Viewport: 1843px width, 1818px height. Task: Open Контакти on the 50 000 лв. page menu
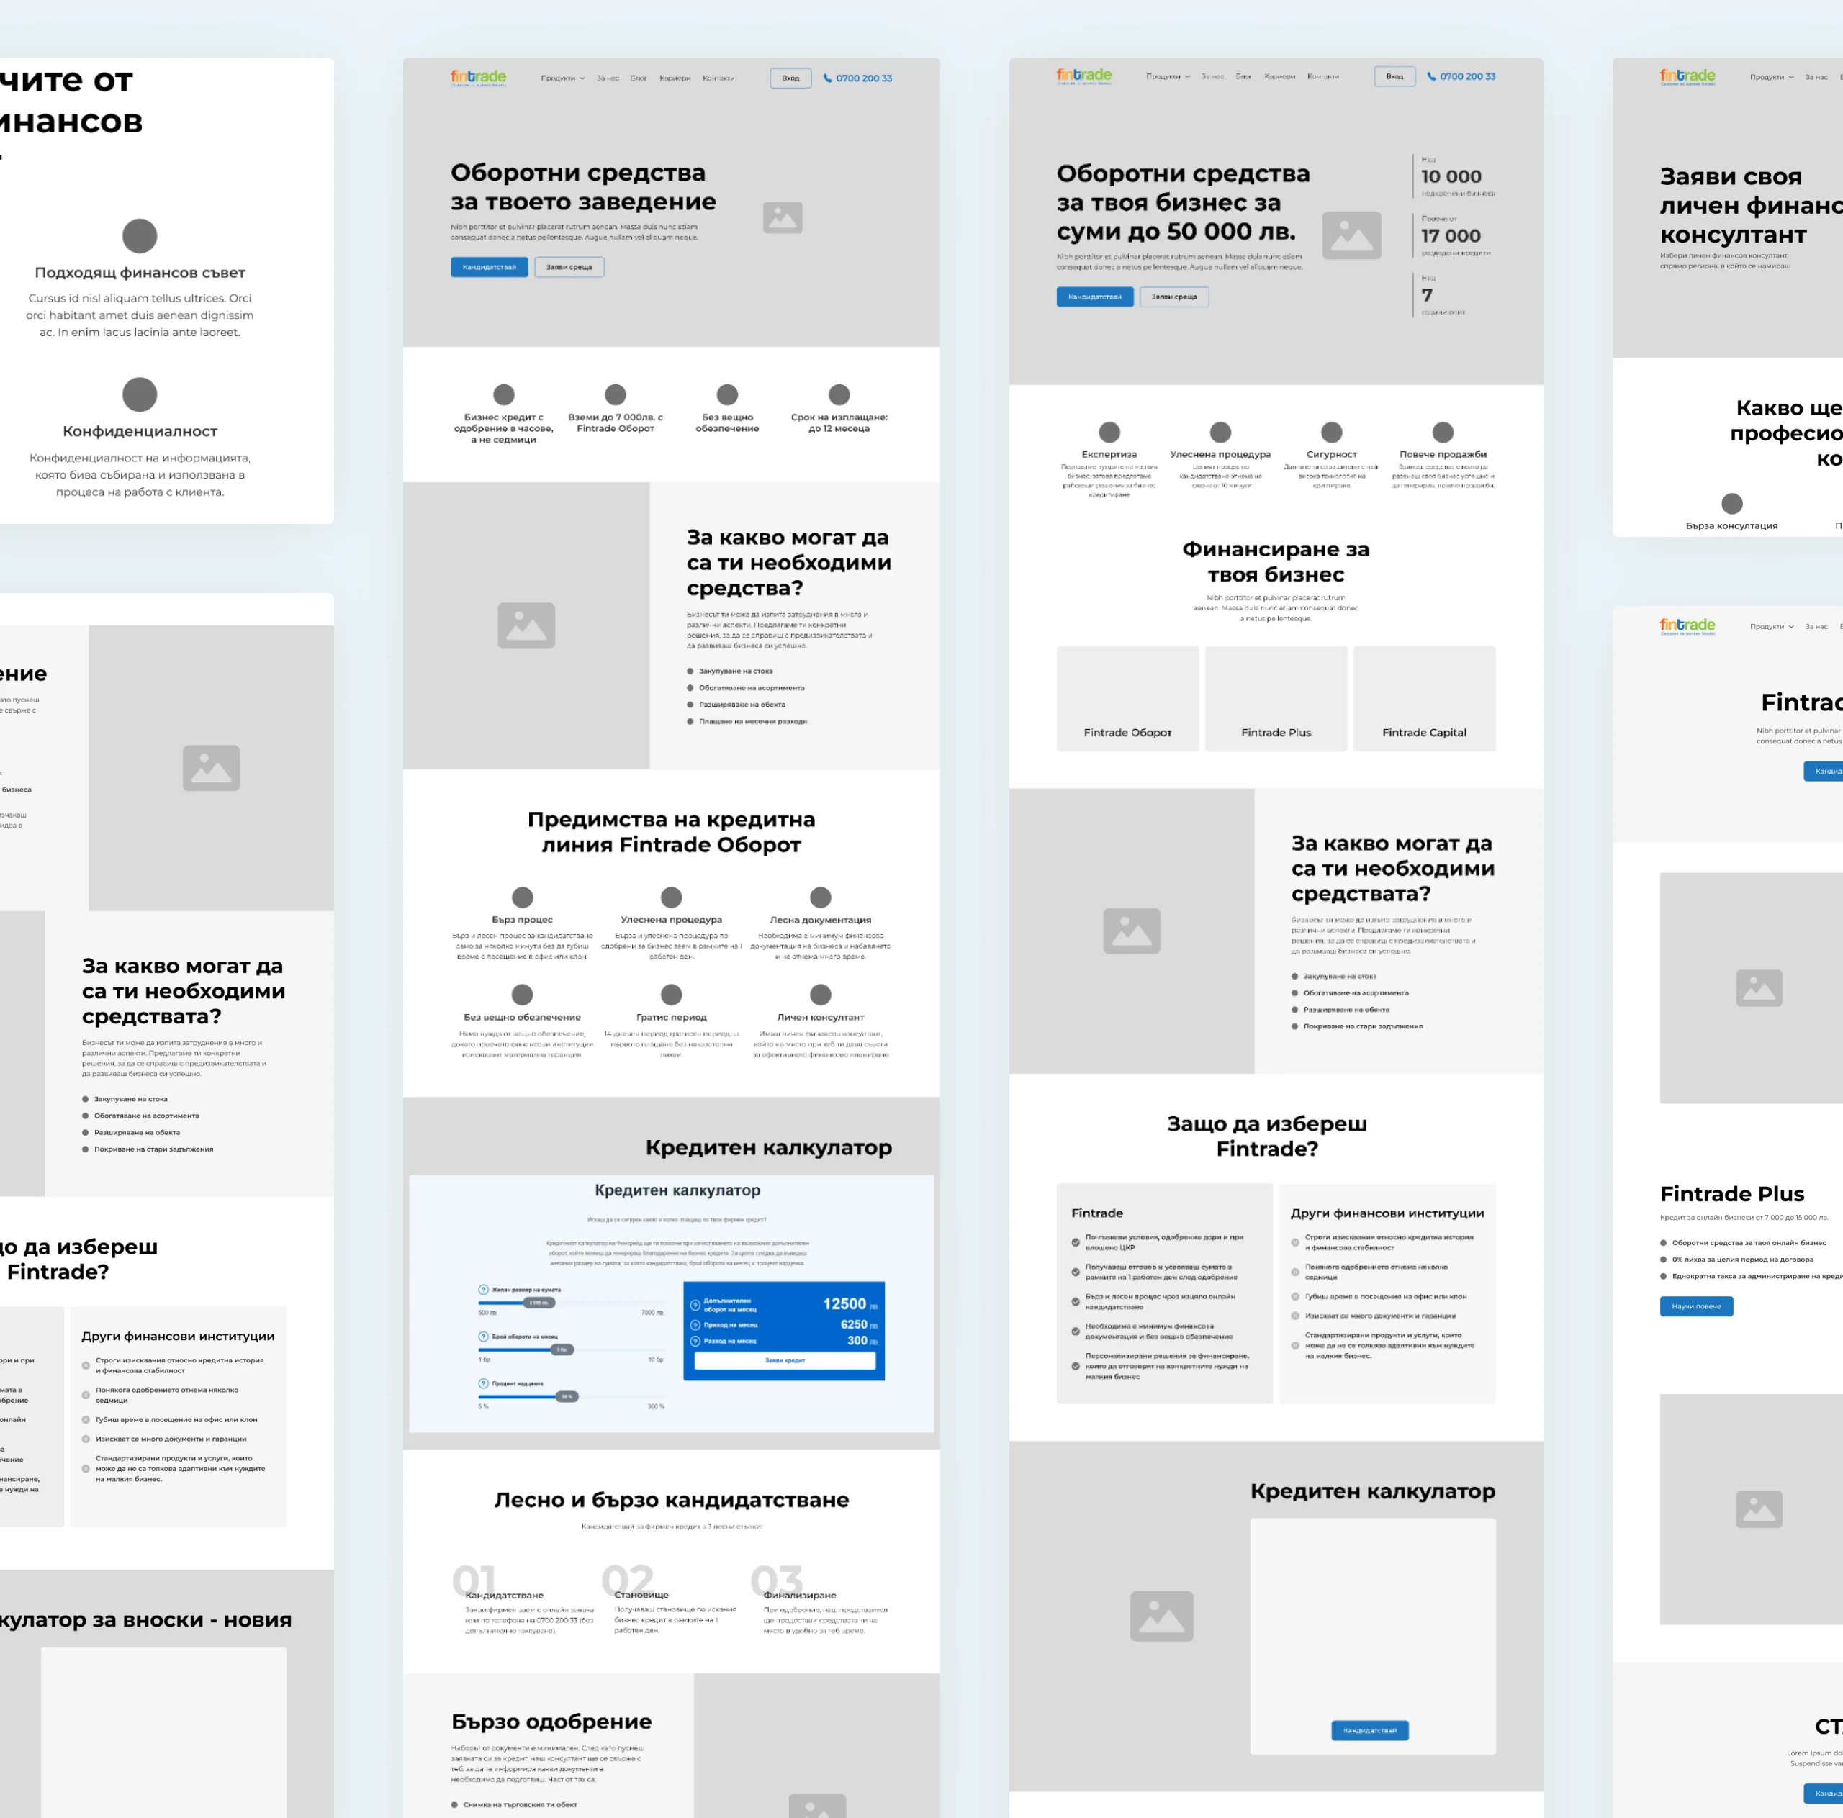click(x=1324, y=76)
